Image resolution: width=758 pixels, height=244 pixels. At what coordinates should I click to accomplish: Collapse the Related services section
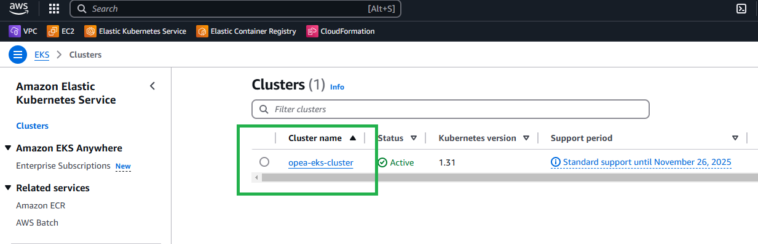point(8,188)
